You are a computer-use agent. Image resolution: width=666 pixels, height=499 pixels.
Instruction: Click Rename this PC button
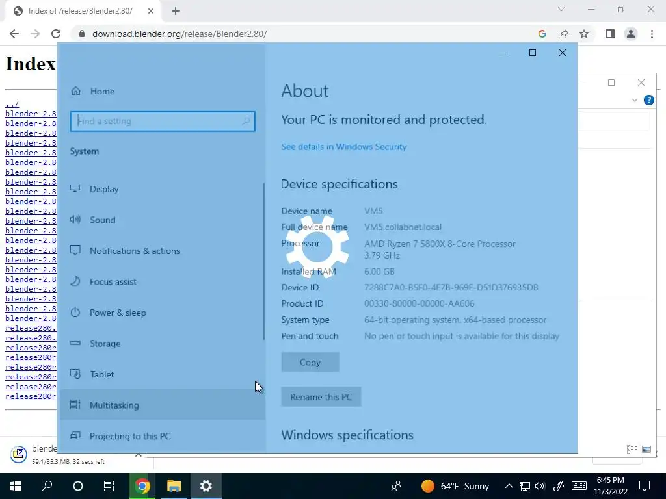(321, 397)
